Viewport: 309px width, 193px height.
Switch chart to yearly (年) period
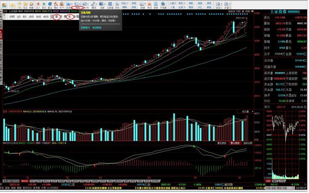coord(70,17)
